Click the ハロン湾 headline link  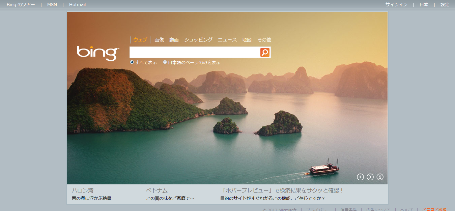coord(82,190)
